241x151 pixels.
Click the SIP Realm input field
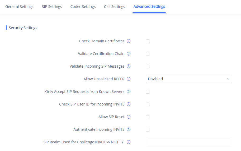(189, 142)
